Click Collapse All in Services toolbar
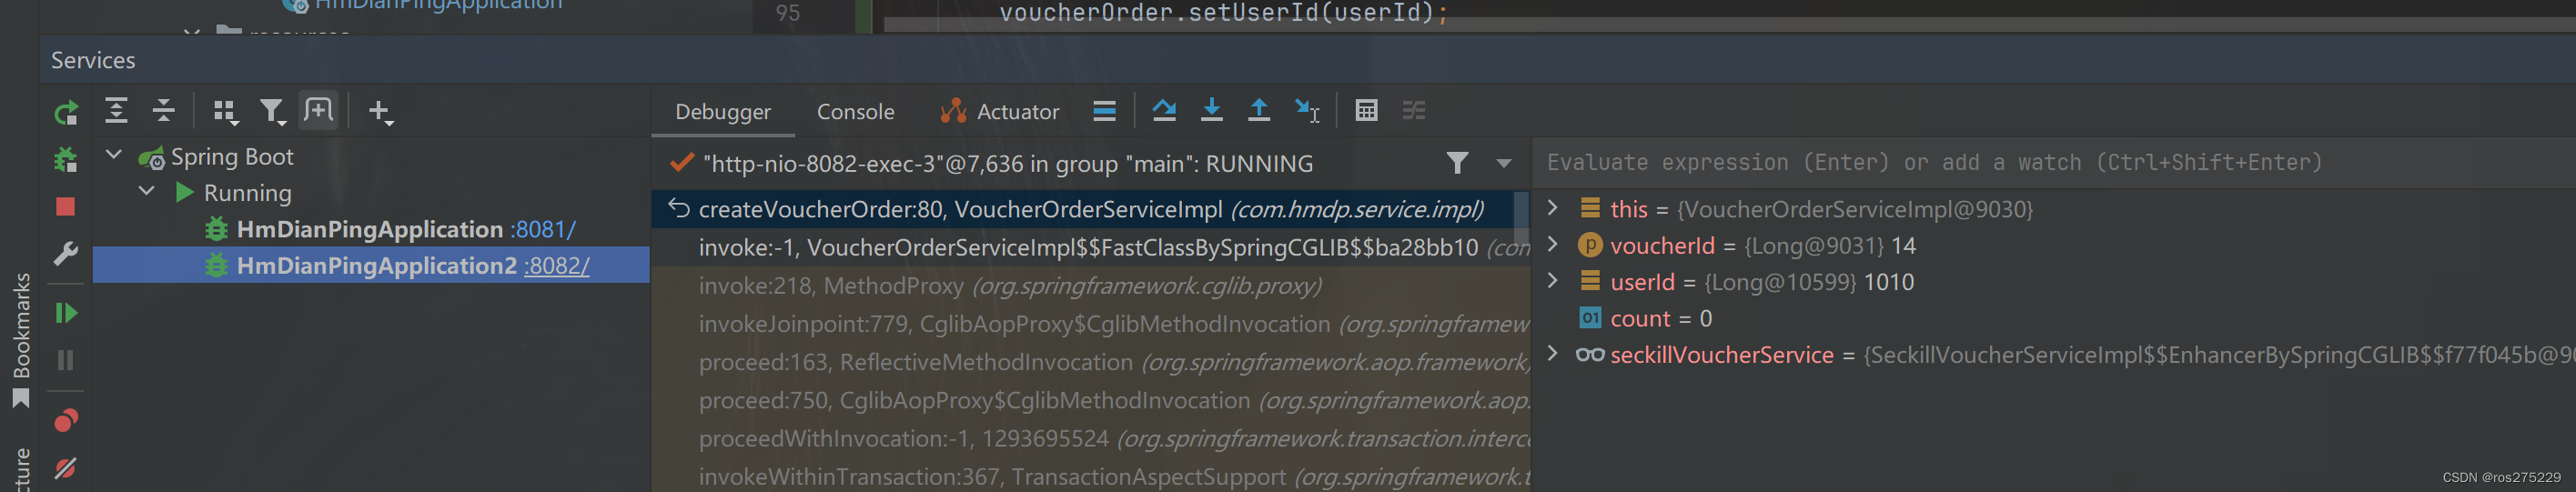 (163, 111)
